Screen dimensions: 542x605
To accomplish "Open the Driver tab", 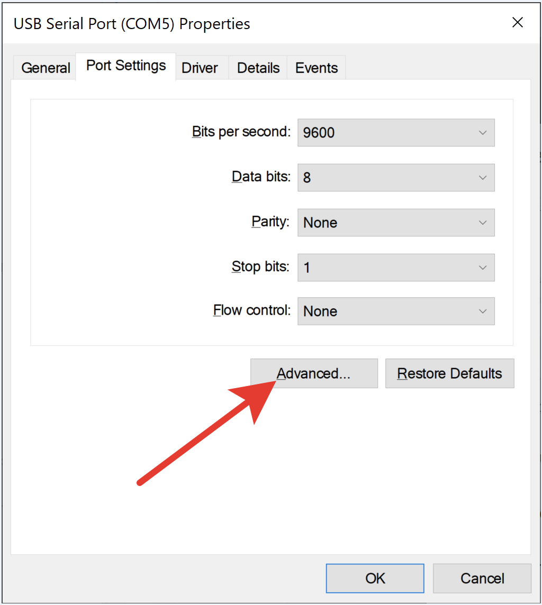I will [x=200, y=68].
